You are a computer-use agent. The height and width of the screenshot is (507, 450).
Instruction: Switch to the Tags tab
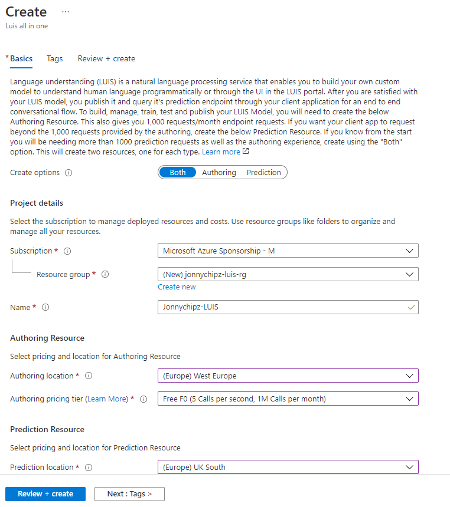tap(55, 59)
